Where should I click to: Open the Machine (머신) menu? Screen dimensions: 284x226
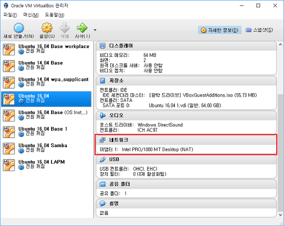click(x=31, y=15)
